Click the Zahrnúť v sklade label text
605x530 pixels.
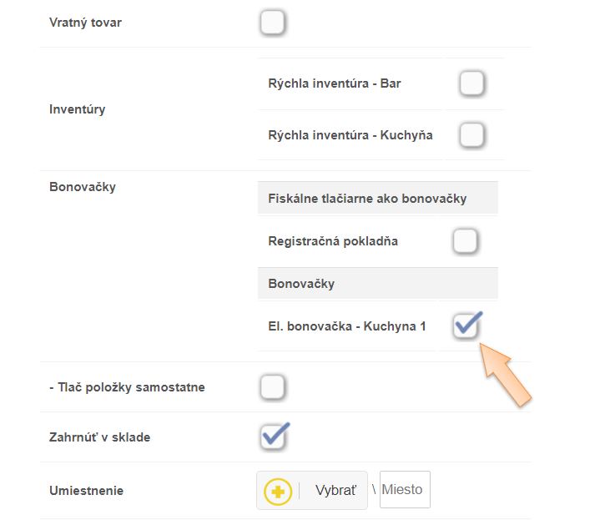coord(100,437)
